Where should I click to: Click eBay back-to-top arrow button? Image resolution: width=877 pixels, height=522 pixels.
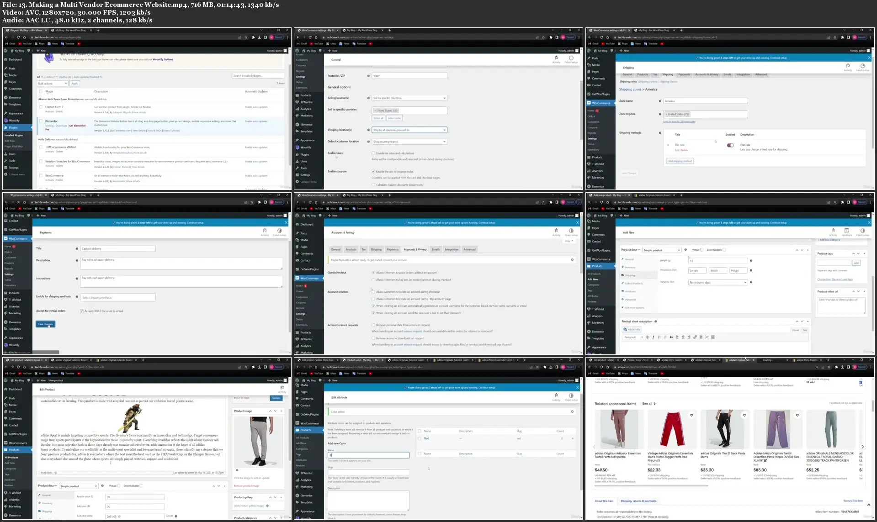click(868, 505)
